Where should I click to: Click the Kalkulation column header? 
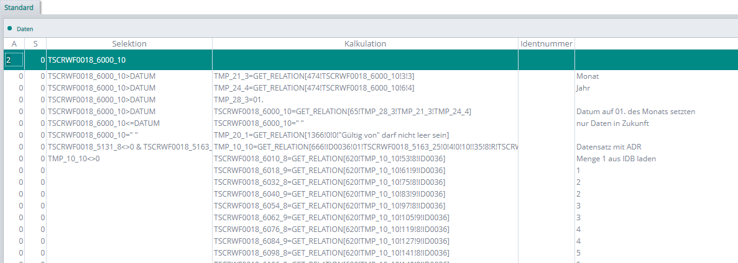pos(365,43)
